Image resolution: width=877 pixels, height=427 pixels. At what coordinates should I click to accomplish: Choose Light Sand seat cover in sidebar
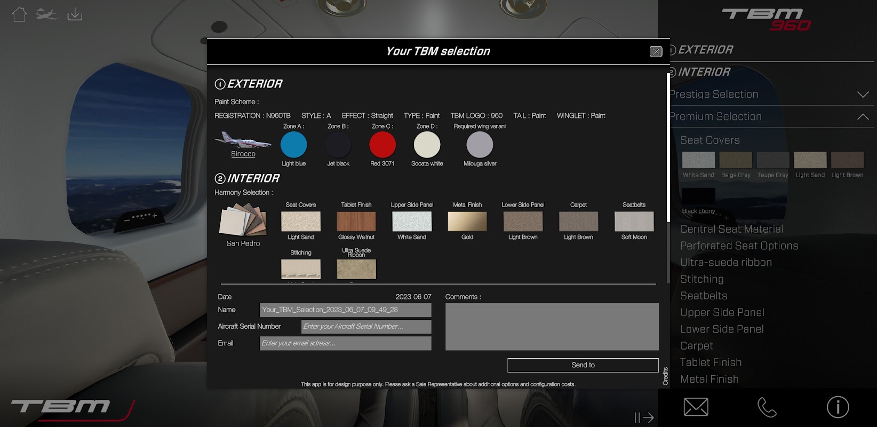pyautogui.click(x=810, y=160)
